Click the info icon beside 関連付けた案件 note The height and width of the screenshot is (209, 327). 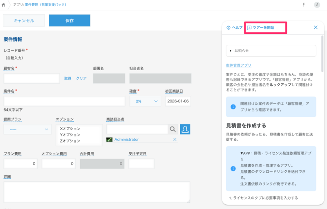tap(233, 107)
